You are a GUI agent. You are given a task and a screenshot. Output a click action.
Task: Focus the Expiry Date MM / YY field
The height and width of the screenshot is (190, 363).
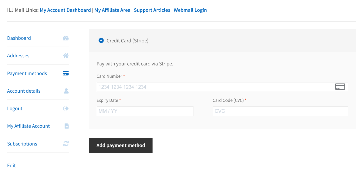[145, 111]
